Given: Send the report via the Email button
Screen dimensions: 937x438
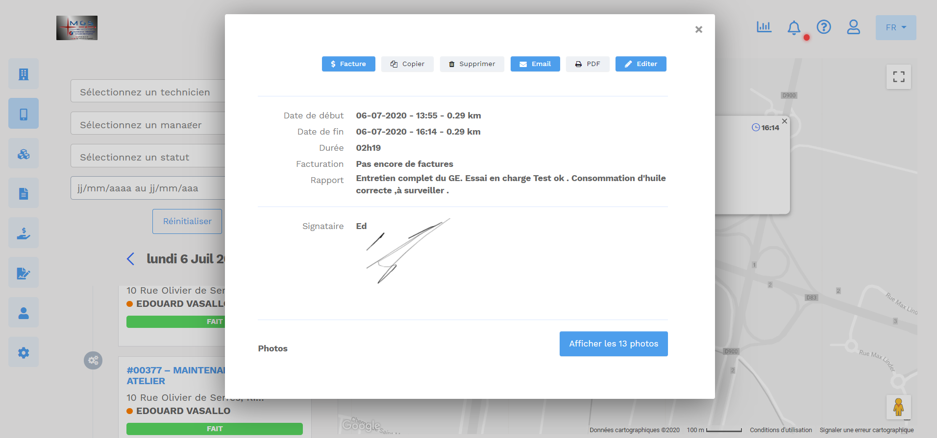Looking at the screenshot, I should pyautogui.click(x=535, y=64).
